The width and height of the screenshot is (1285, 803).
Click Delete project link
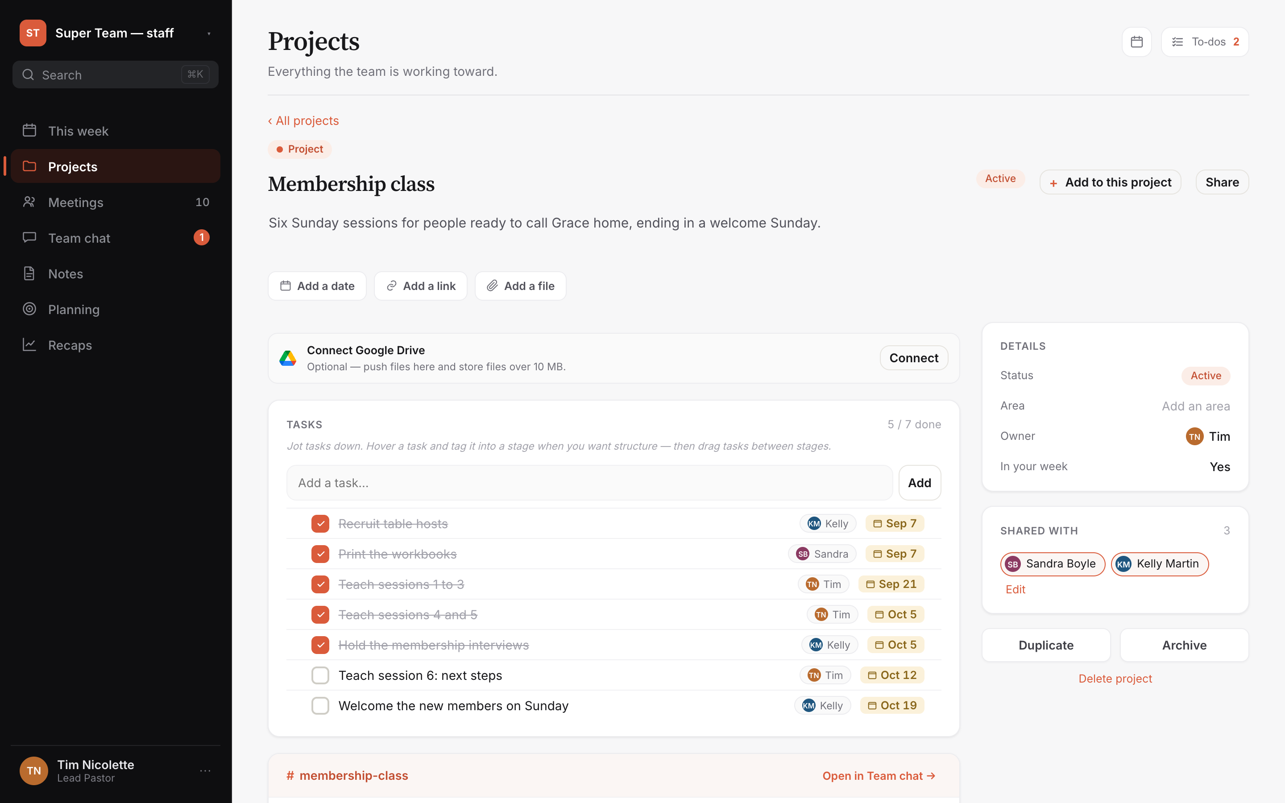[1115, 679]
